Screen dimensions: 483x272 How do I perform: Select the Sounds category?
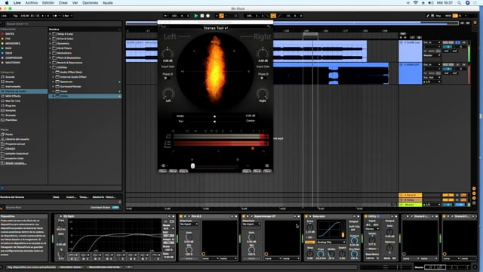click(x=10, y=77)
